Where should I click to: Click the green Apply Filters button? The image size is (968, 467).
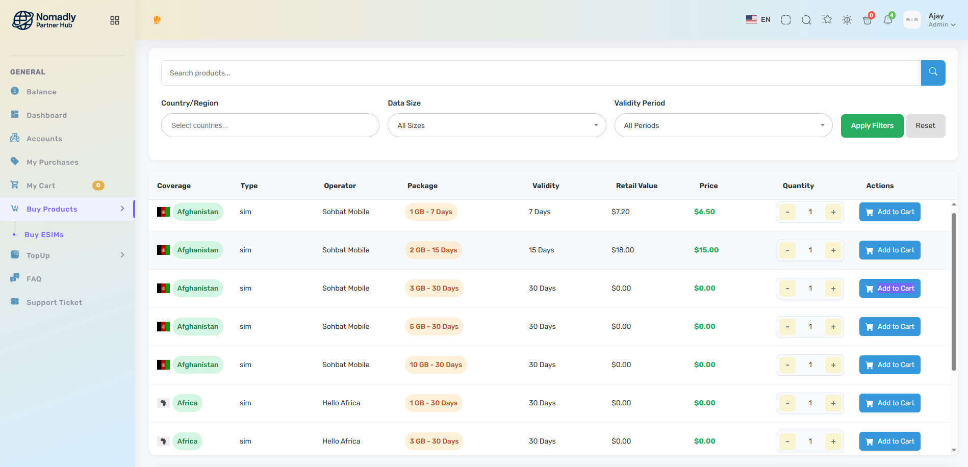[x=872, y=126]
